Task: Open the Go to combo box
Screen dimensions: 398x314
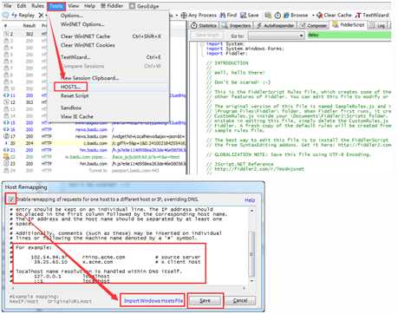Action: pos(277,36)
